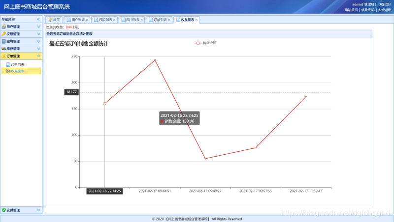This screenshot has height=222, width=394.
Task: Click the 订单管理 section icon
Action: (x=3, y=56)
